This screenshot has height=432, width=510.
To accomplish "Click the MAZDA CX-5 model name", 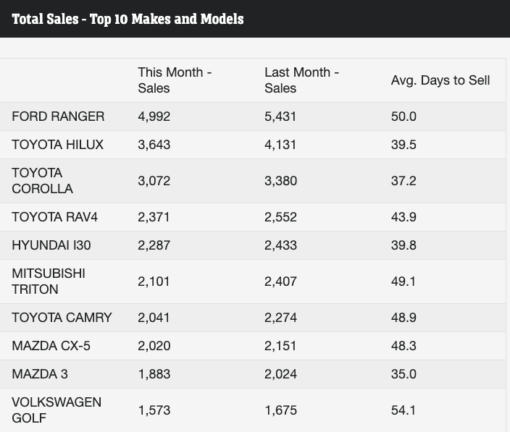I will (51, 346).
